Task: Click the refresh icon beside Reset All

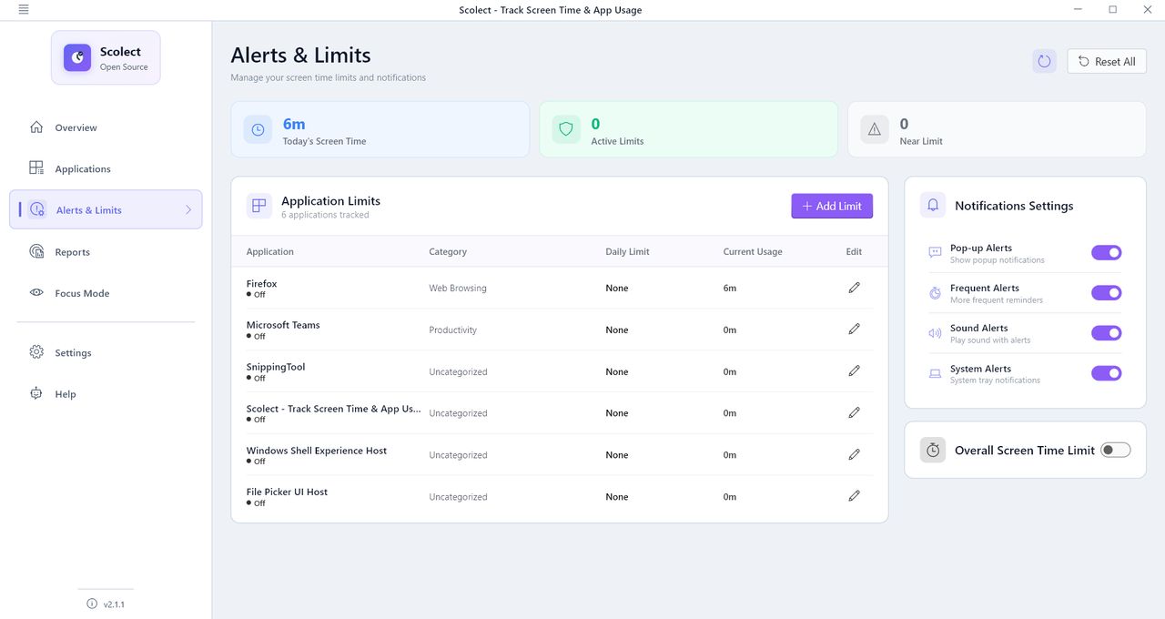Action: (1044, 61)
